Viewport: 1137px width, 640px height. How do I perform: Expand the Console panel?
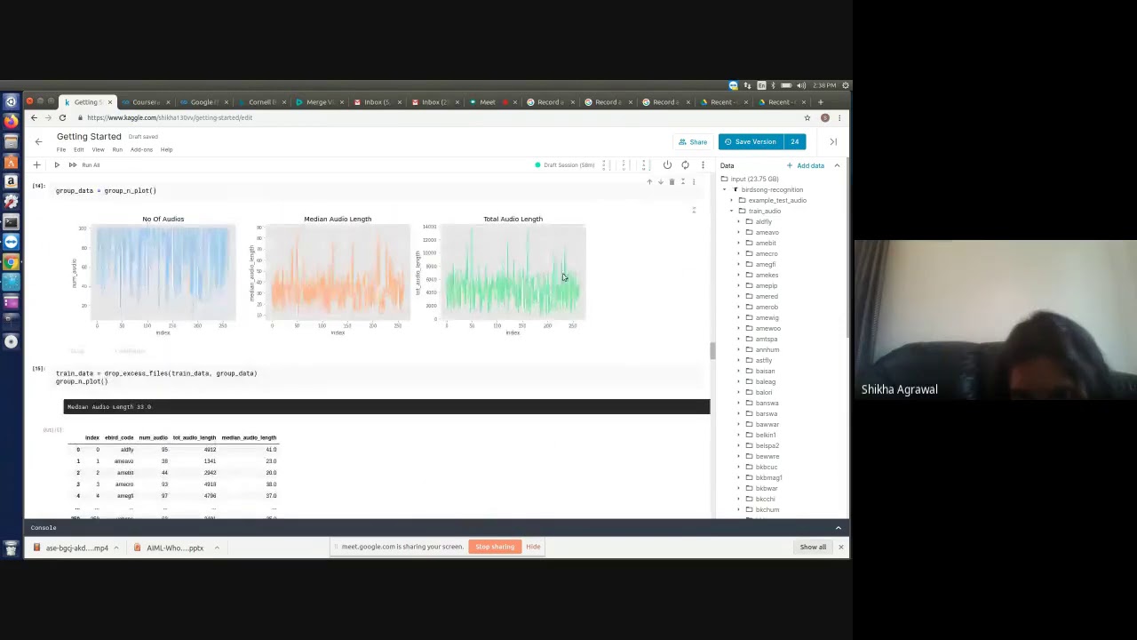838,528
